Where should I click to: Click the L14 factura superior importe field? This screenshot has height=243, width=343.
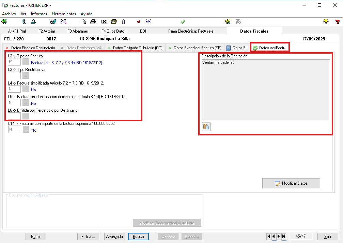(x=14, y=130)
